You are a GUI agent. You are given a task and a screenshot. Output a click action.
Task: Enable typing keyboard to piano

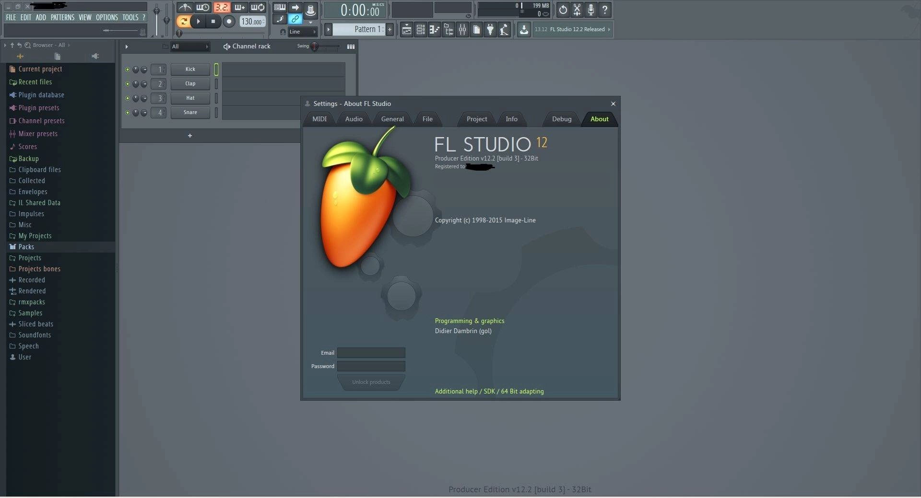[x=280, y=7]
